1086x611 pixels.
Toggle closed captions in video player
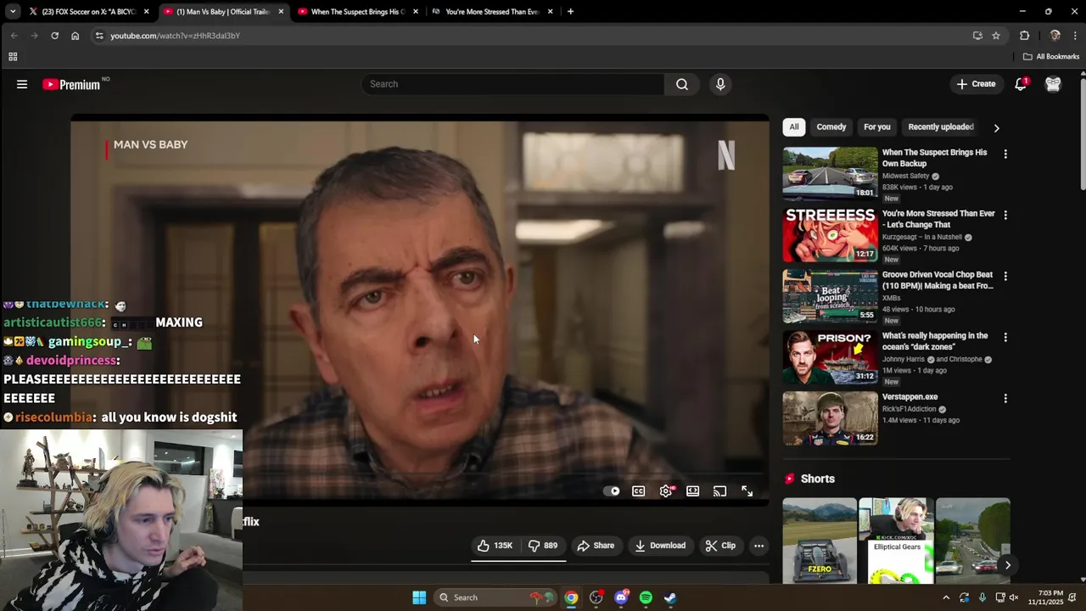(639, 490)
